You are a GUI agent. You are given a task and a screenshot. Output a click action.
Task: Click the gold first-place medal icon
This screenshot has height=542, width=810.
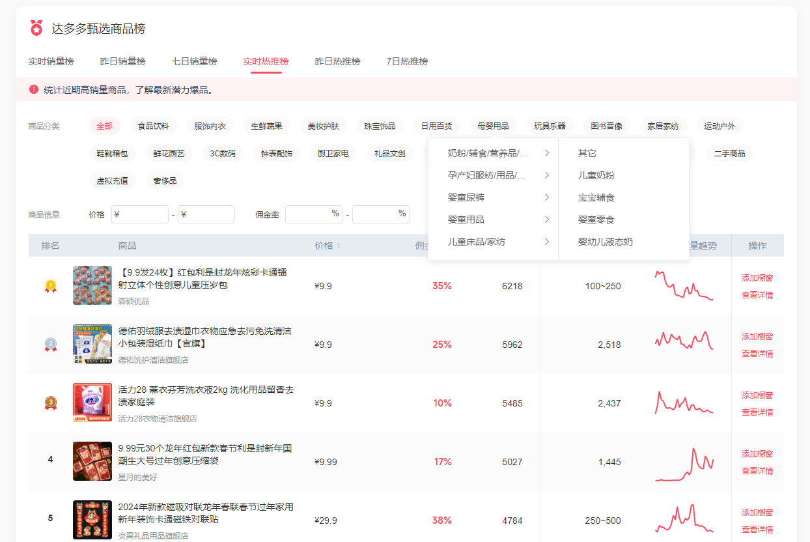click(50, 286)
